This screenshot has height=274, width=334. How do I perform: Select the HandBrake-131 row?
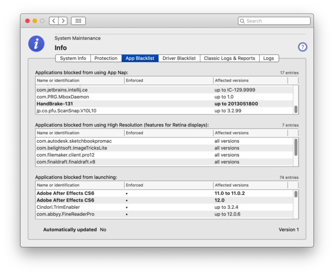click(164, 104)
